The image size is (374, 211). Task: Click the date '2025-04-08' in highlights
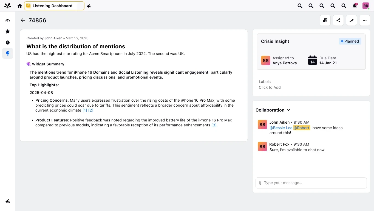click(41, 93)
